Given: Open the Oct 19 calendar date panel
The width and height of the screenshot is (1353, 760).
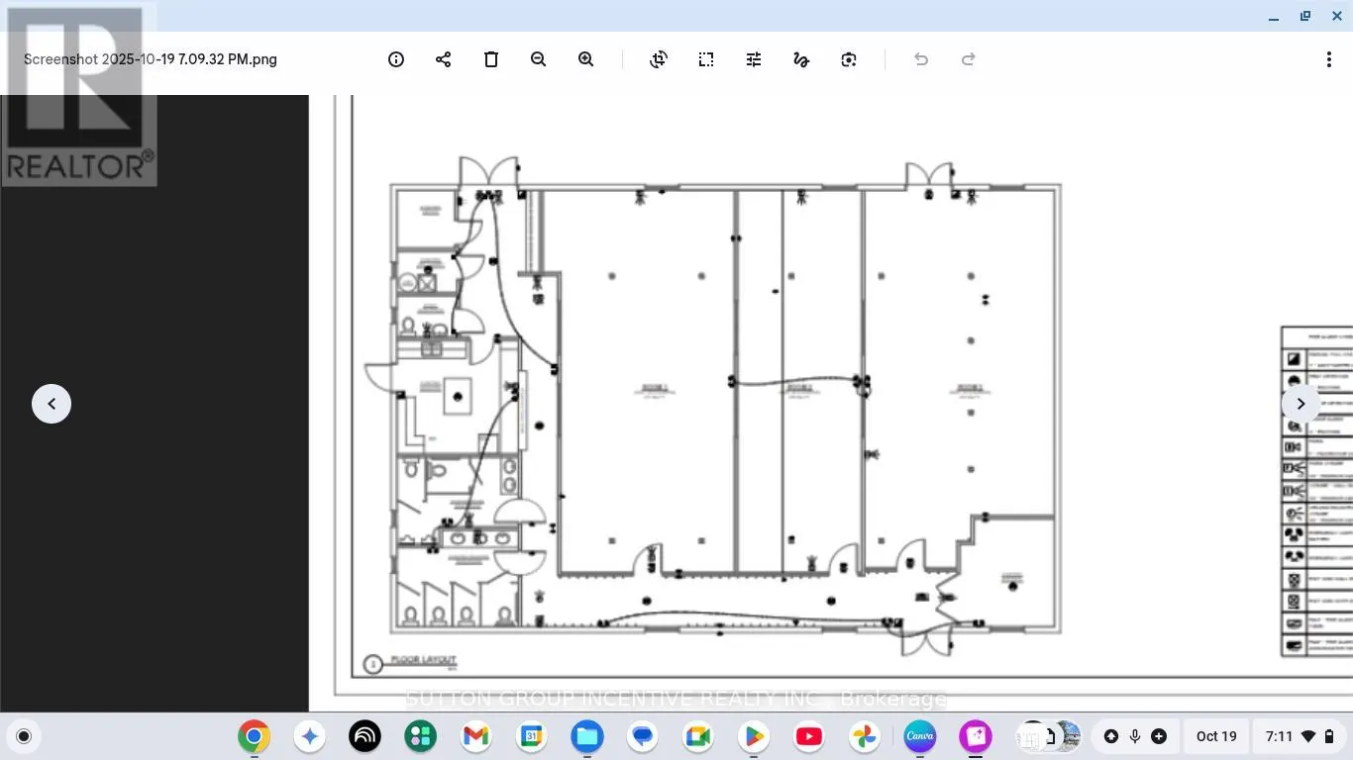Looking at the screenshot, I should pyautogui.click(x=1216, y=736).
